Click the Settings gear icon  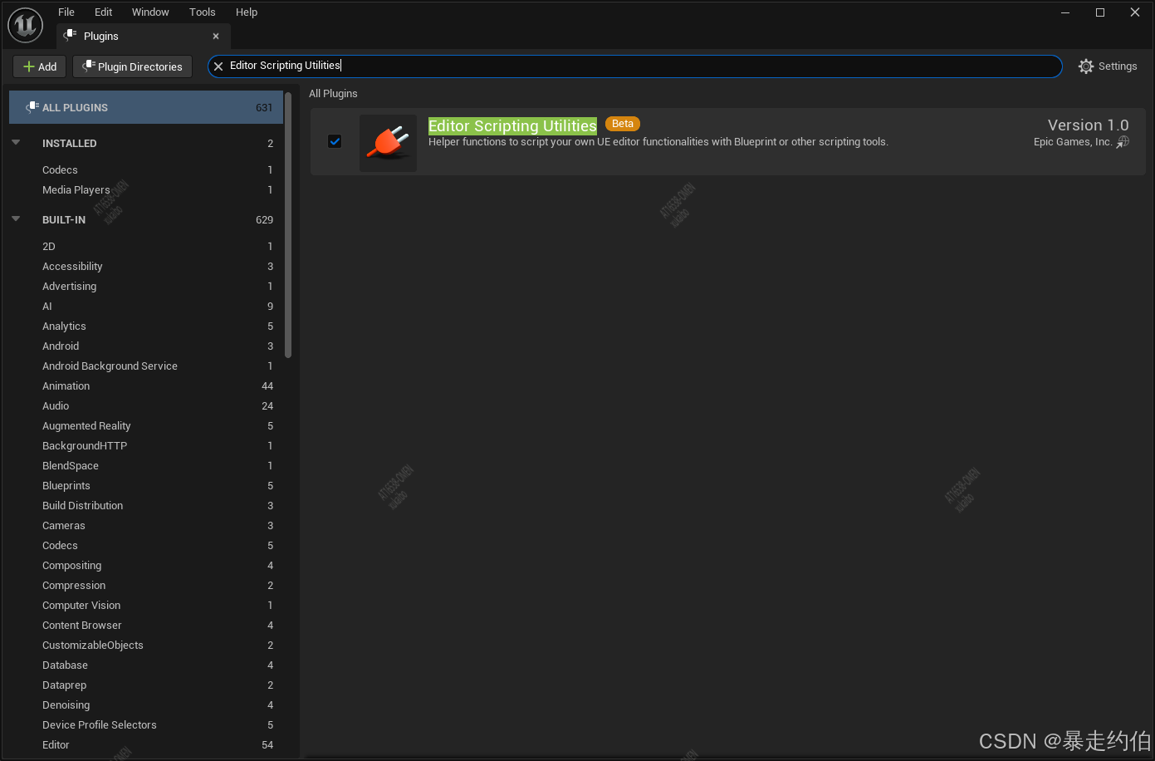click(1086, 66)
